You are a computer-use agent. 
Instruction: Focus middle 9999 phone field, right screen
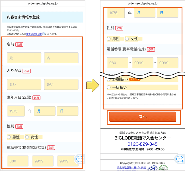(143, 63)
